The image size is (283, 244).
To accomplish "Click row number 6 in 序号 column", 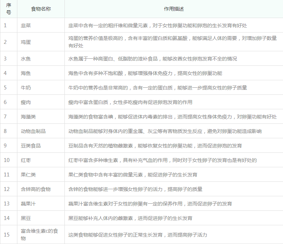I will point(5,102).
